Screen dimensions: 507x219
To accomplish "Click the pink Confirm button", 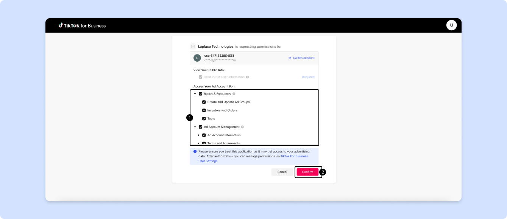I will (x=307, y=172).
